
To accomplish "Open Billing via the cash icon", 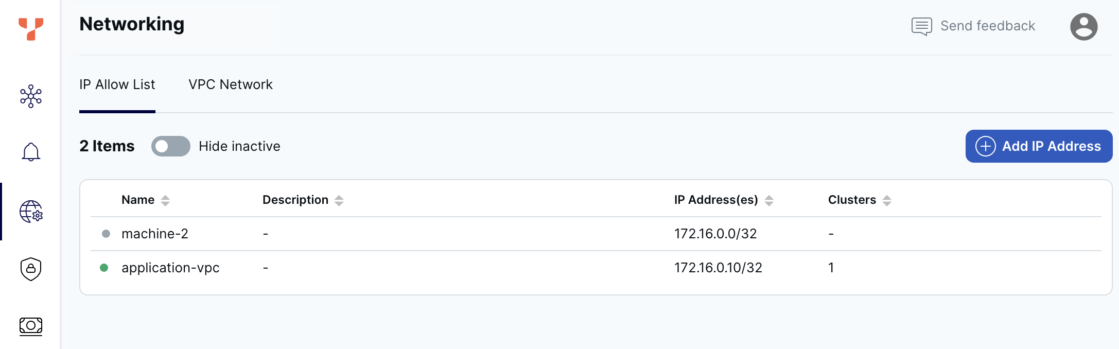I will (x=31, y=325).
